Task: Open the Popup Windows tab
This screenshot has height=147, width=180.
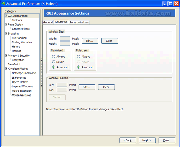Action: (79, 22)
